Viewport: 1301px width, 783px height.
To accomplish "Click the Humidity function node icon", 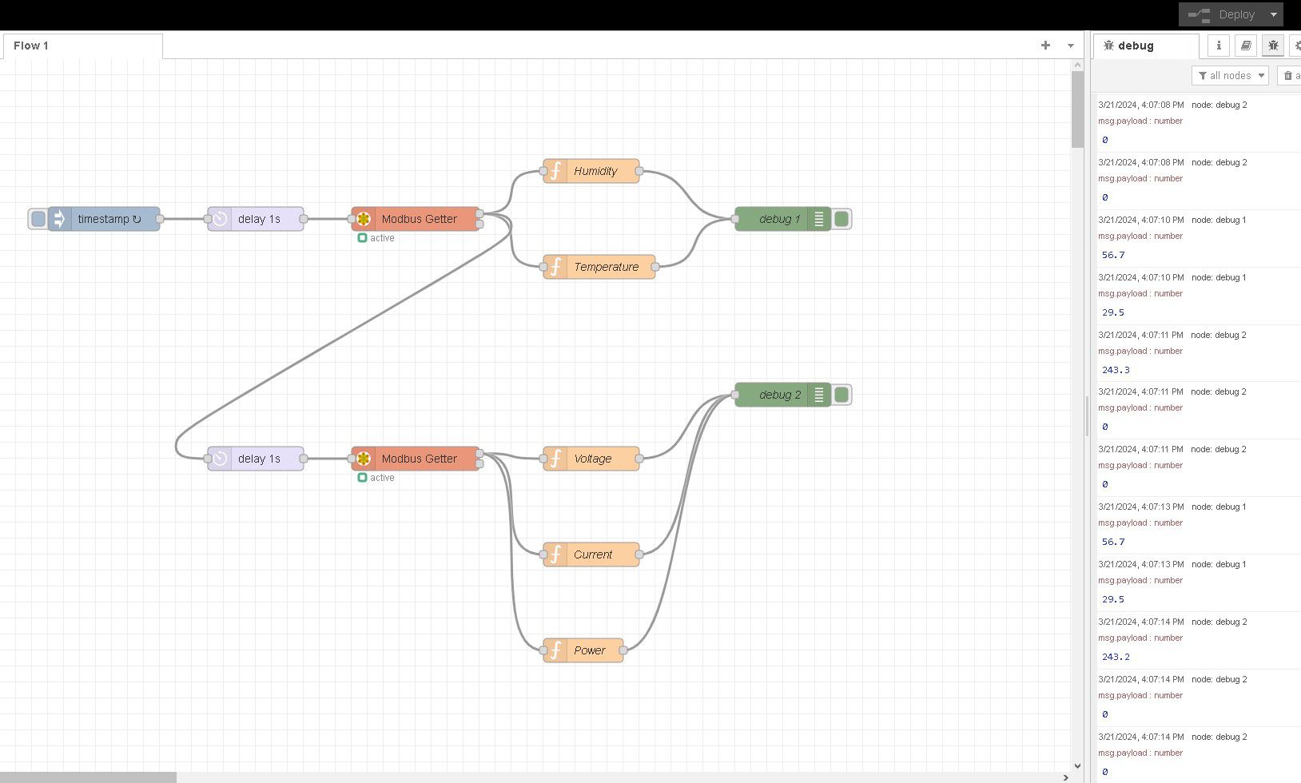I will [555, 171].
